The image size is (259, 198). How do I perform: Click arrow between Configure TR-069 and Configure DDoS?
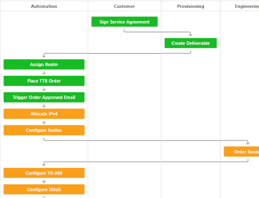click(44, 182)
